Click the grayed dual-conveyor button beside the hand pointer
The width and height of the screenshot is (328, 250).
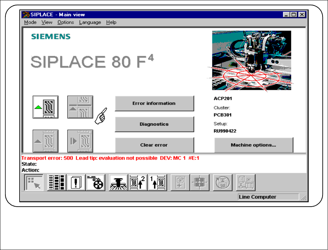(80, 107)
